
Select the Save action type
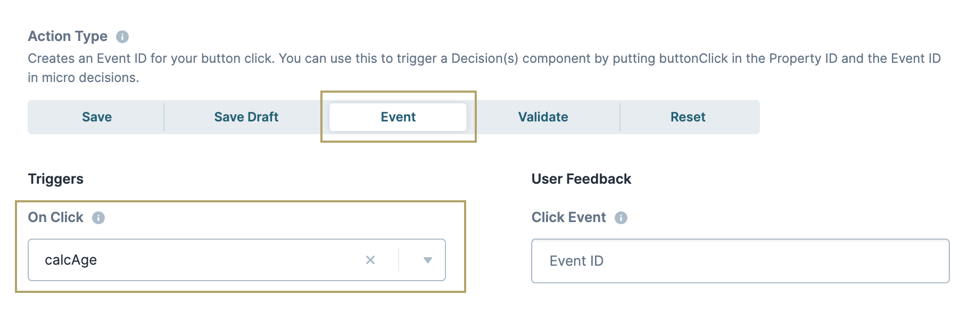click(x=97, y=117)
